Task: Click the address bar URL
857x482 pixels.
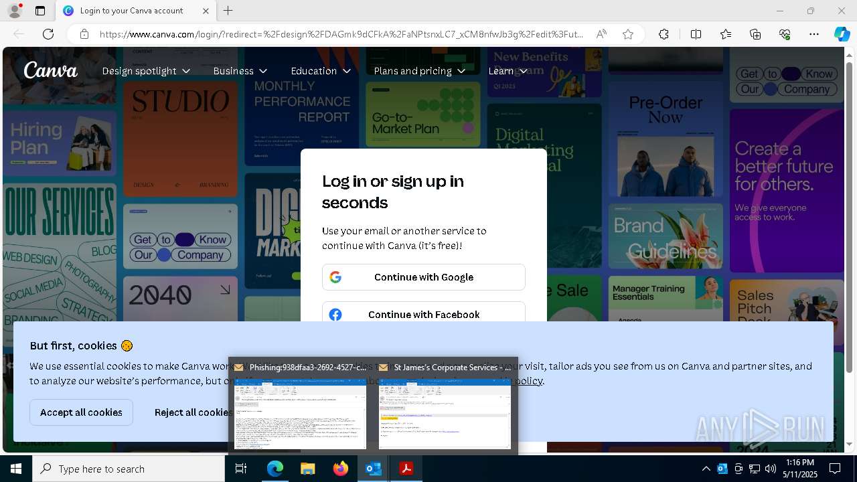Action: [341, 34]
